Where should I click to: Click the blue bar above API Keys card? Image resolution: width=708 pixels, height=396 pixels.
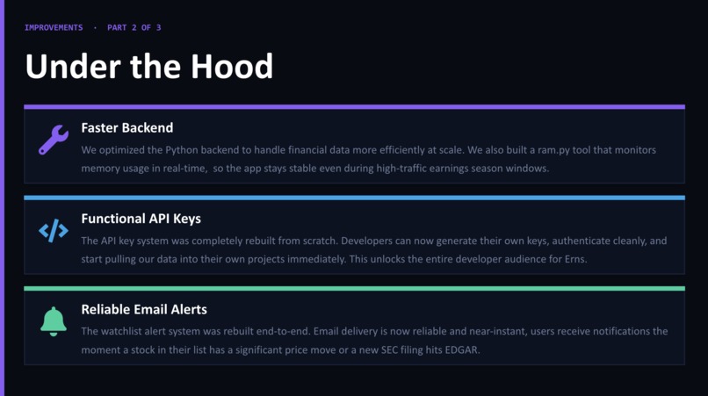pos(355,198)
